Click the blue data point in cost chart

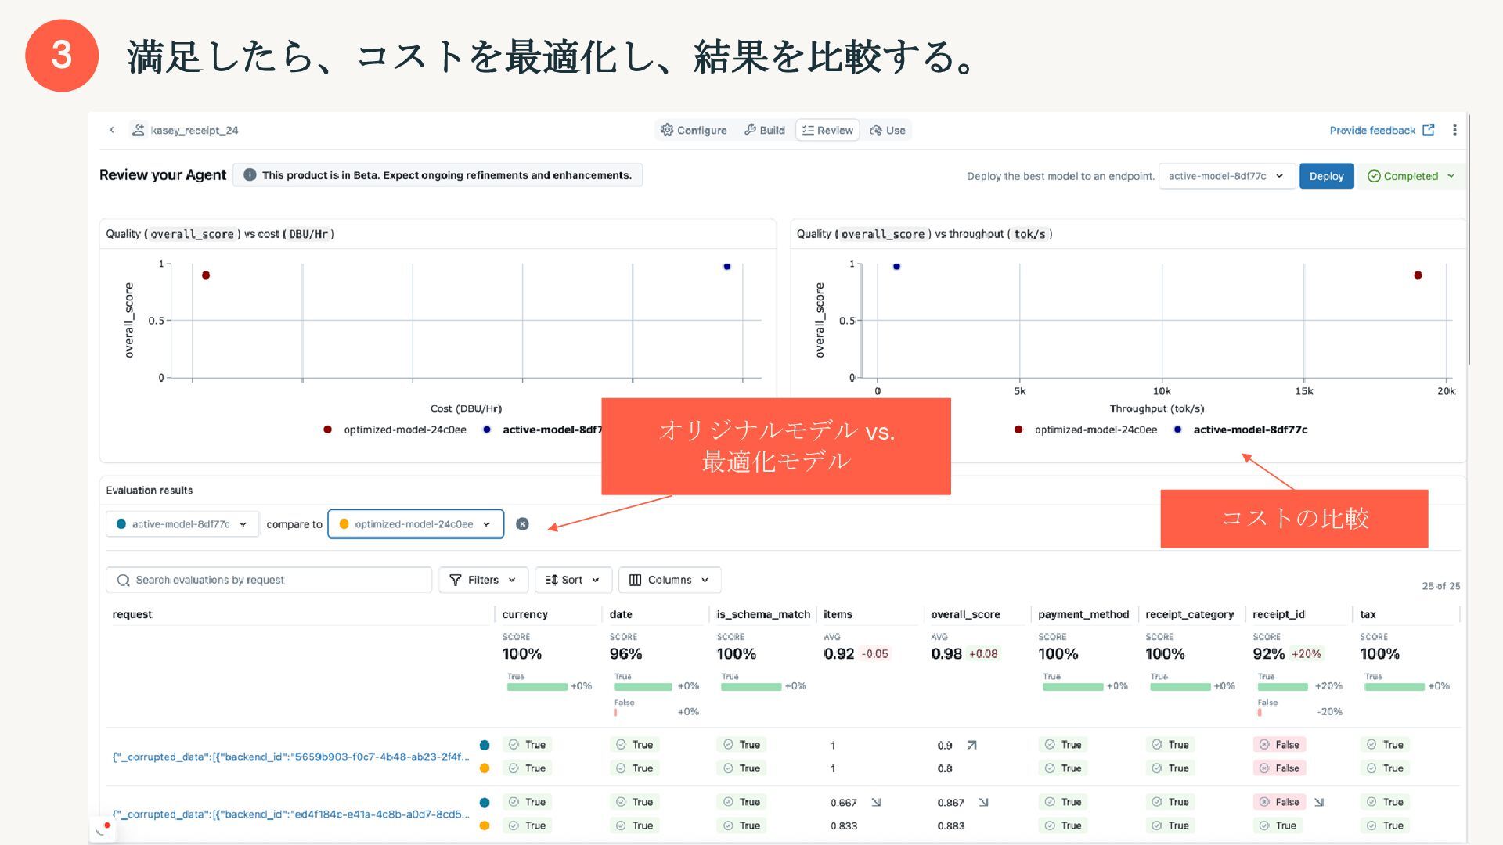(x=726, y=267)
